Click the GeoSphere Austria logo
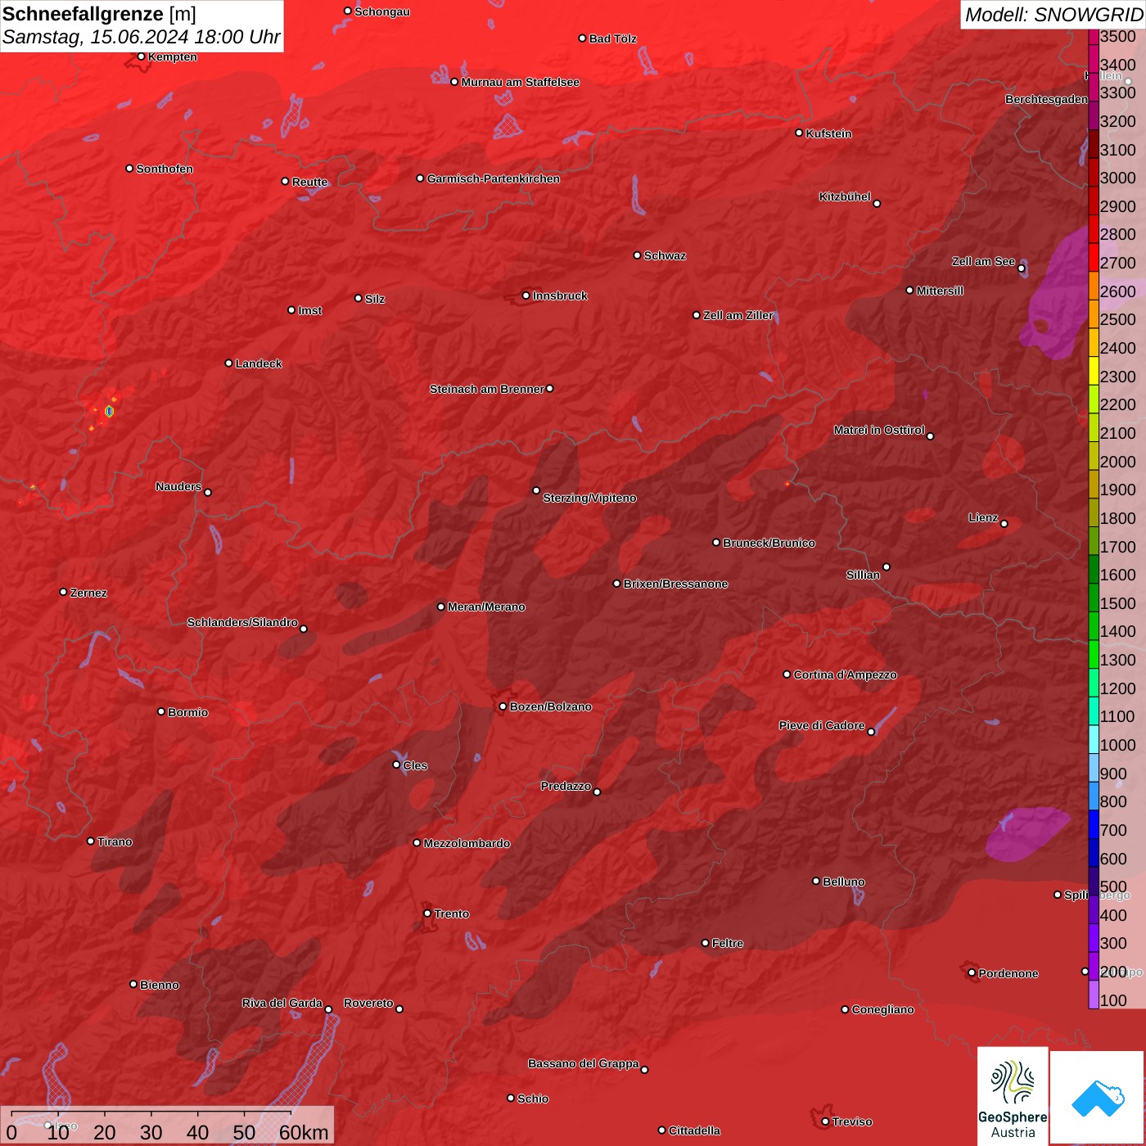The image size is (1146, 1146). coord(1013,1095)
